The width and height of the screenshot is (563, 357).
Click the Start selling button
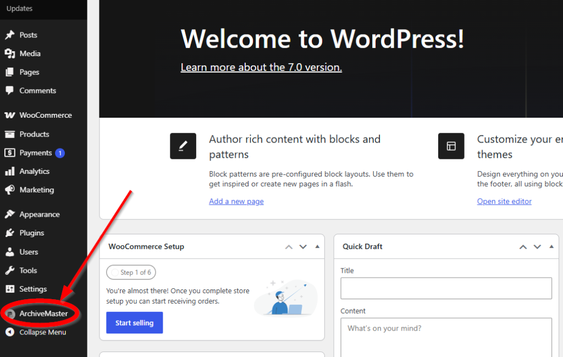click(135, 322)
